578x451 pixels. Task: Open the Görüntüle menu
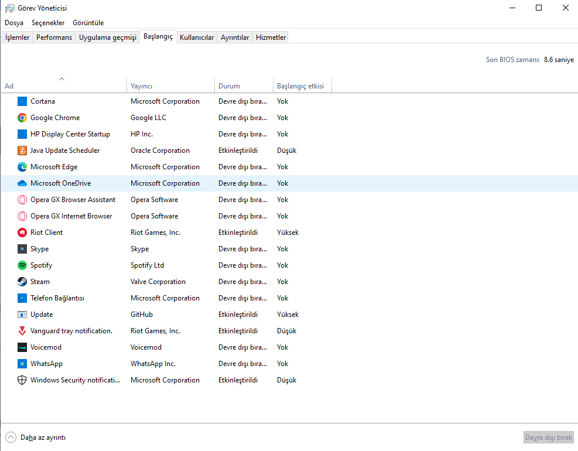click(88, 23)
